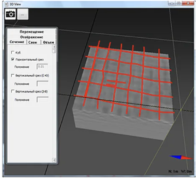Expand the Отображение section header
This screenshot has width=196, height=178.
[32, 37]
